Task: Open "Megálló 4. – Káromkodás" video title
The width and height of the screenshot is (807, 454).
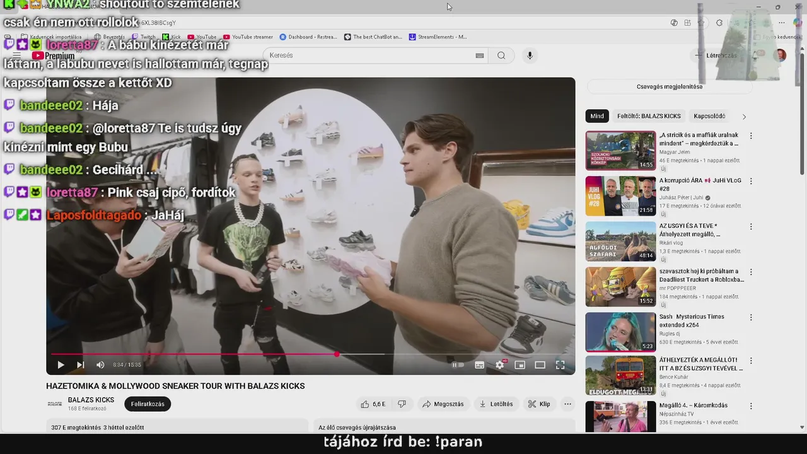Action: pyautogui.click(x=694, y=405)
